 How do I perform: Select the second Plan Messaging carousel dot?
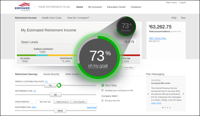(165, 108)
